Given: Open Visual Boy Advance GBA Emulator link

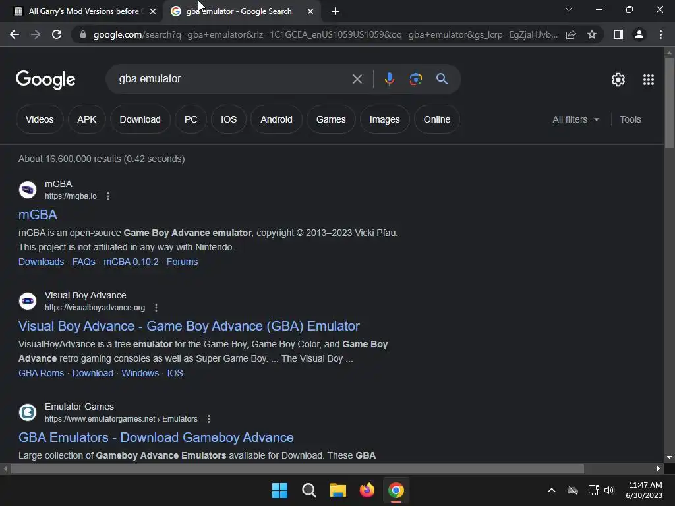Looking at the screenshot, I should [x=189, y=326].
